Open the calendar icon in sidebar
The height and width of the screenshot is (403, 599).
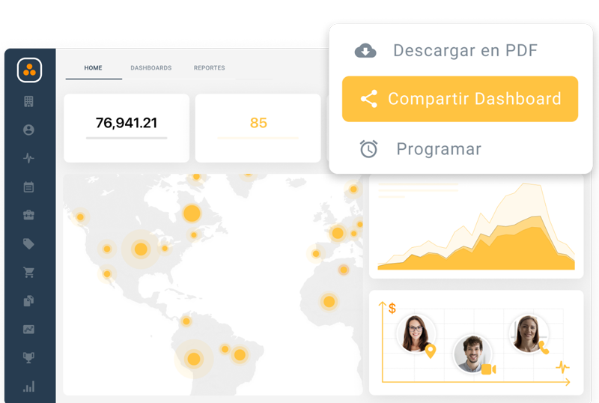coord(28,187)
